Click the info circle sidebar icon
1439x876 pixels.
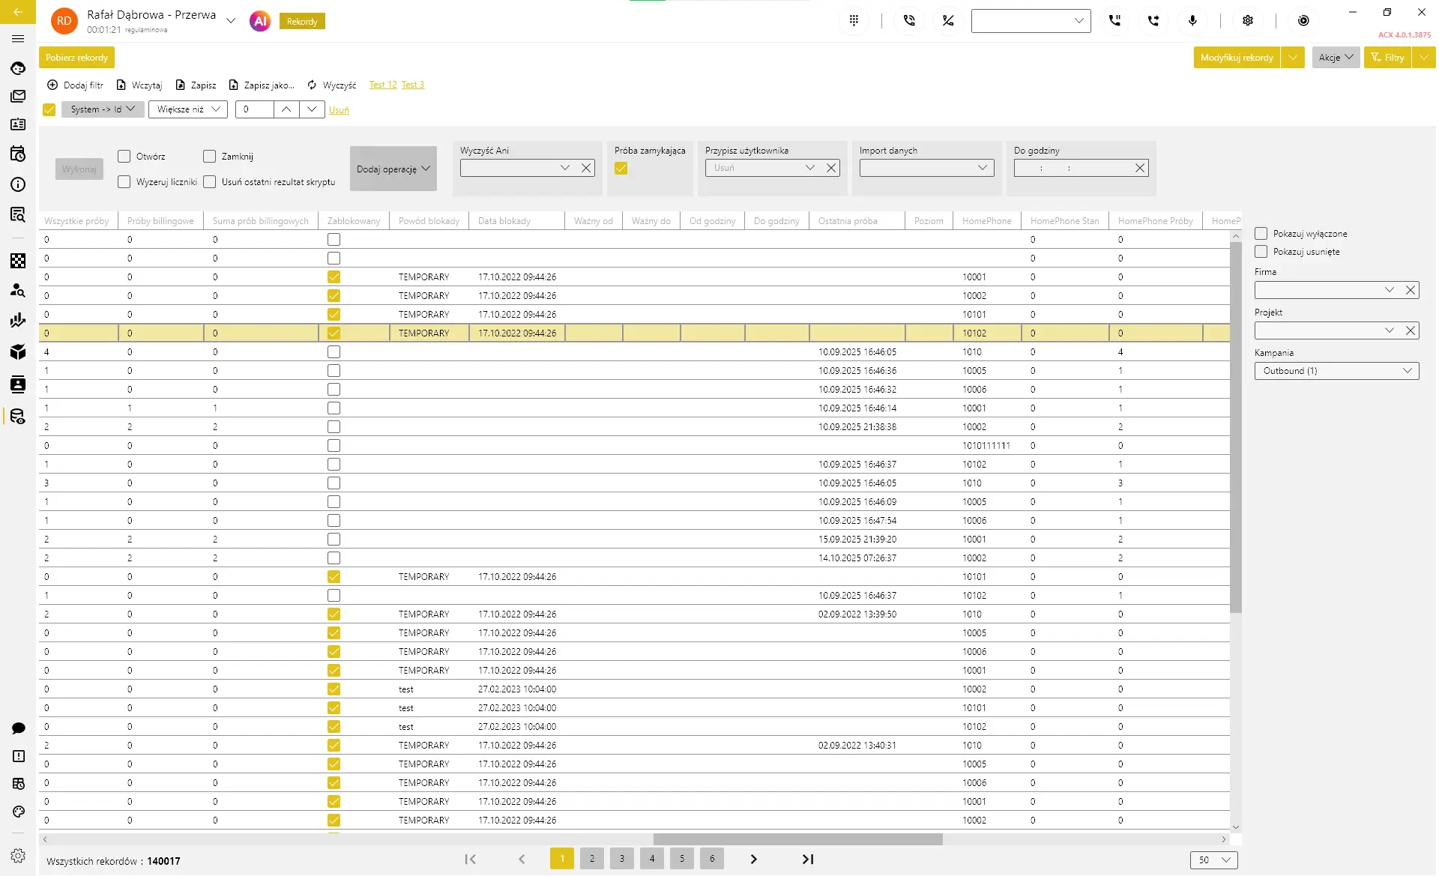click(18, 184)
